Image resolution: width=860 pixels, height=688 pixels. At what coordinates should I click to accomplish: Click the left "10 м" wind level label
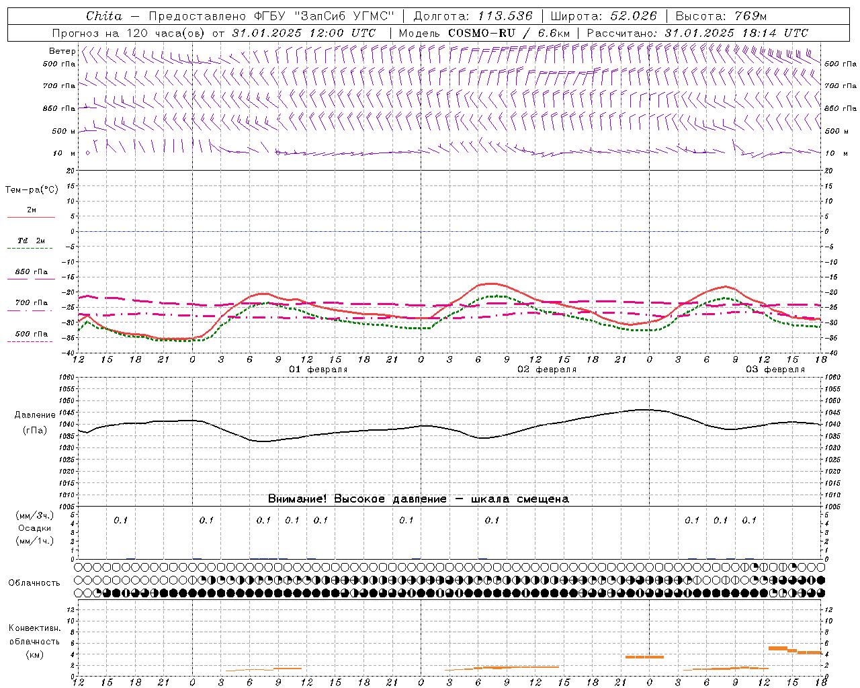pyautogui.click(x=64, y=153)
